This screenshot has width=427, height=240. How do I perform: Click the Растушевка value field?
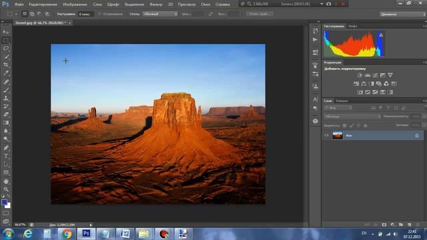[x=85, y=14]
